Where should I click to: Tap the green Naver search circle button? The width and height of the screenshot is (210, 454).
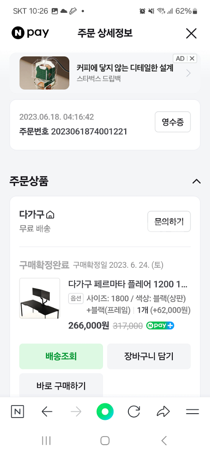pyautogui.click(x=105, y=411)
